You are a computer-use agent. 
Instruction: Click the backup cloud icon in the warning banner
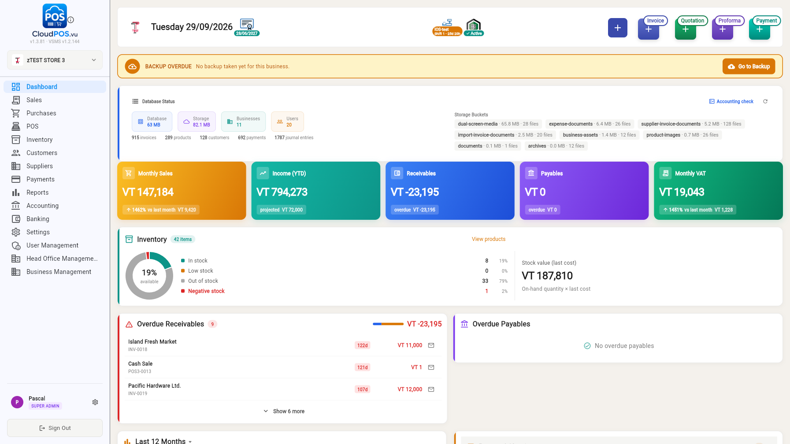132,67
